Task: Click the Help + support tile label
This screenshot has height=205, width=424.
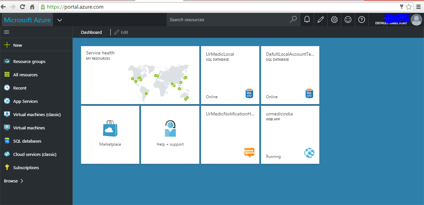Action: [x=170, y=144]
